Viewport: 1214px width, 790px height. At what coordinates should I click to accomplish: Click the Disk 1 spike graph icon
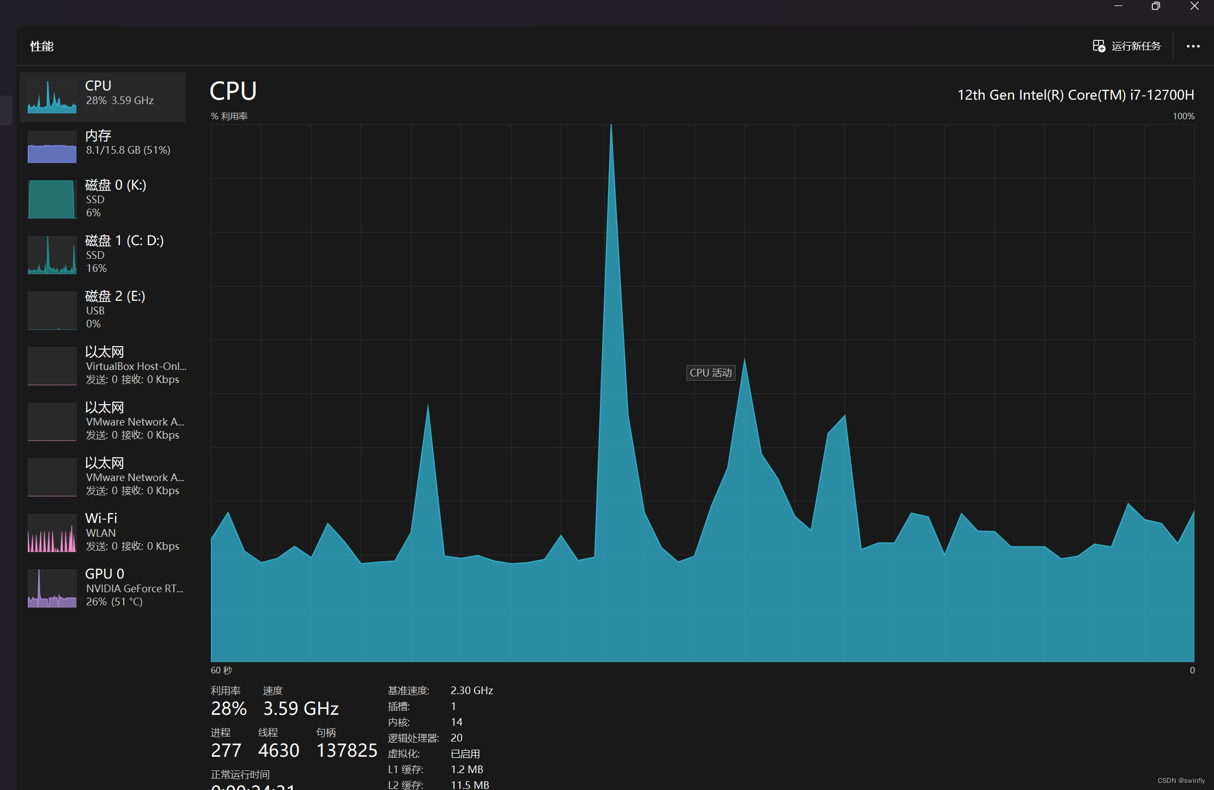pyautogui.click(x=52, y=254)
